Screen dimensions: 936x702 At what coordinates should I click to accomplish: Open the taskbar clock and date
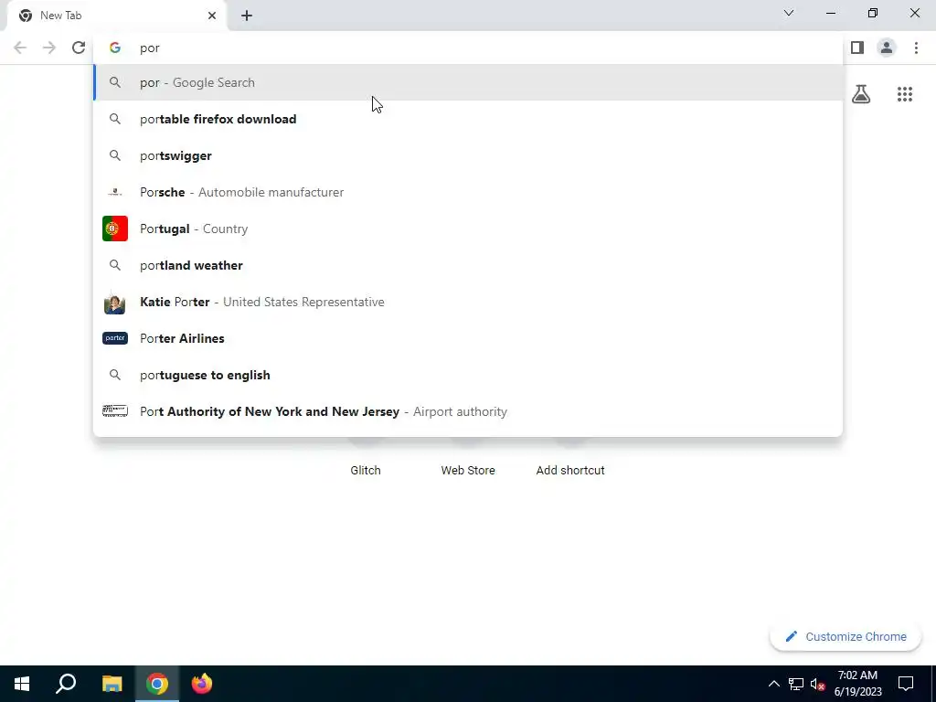point(857,684)
